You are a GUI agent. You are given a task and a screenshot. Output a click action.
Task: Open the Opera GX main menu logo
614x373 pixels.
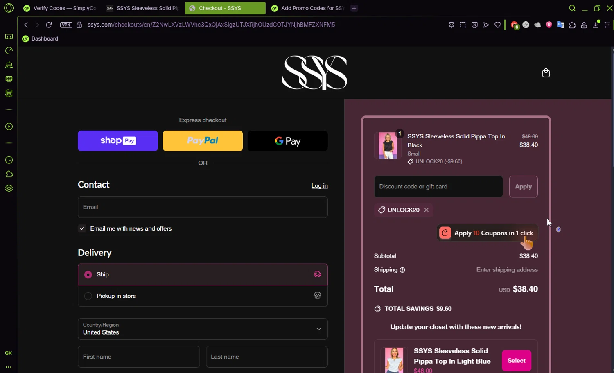9,8
